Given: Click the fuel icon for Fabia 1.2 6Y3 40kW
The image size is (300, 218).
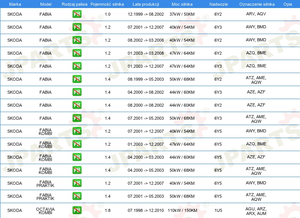Looking at the screenshot, I should tap(77, 27).
